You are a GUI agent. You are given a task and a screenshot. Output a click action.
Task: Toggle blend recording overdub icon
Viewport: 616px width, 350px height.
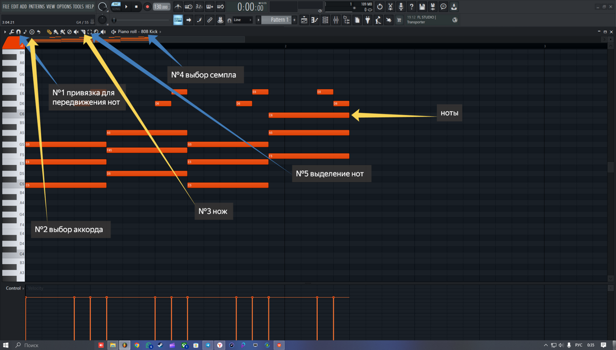209,7
